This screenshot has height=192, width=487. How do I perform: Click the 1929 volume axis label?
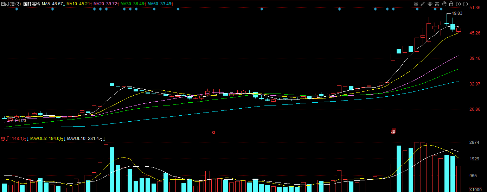[x=474, y=159]
